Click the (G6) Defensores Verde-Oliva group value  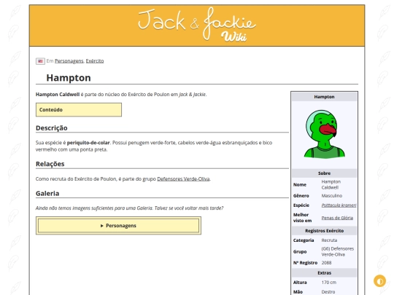pos(338,251)
